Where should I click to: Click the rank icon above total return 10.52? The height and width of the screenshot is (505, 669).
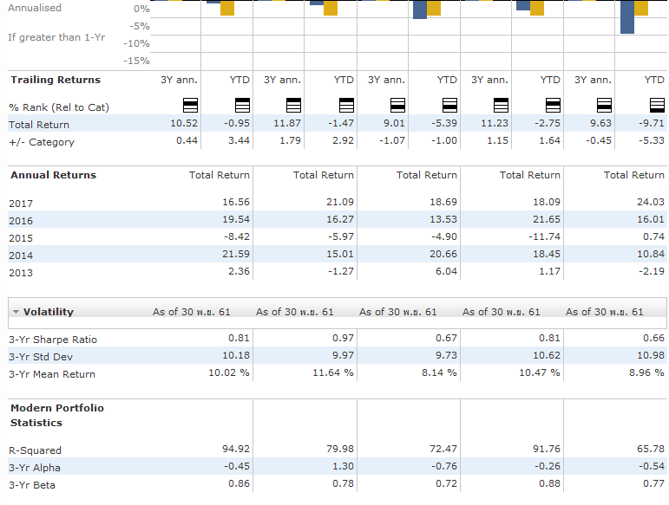[x=190, y=105]
